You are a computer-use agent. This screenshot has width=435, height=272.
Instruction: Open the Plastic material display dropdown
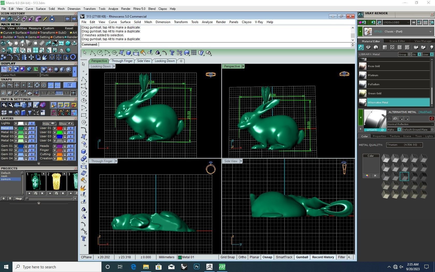tap(56, 75)
